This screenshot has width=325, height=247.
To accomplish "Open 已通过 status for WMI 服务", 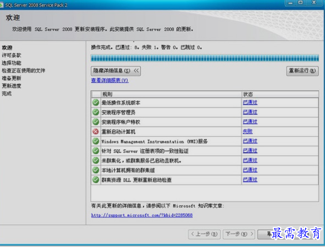I will [250, 141].
